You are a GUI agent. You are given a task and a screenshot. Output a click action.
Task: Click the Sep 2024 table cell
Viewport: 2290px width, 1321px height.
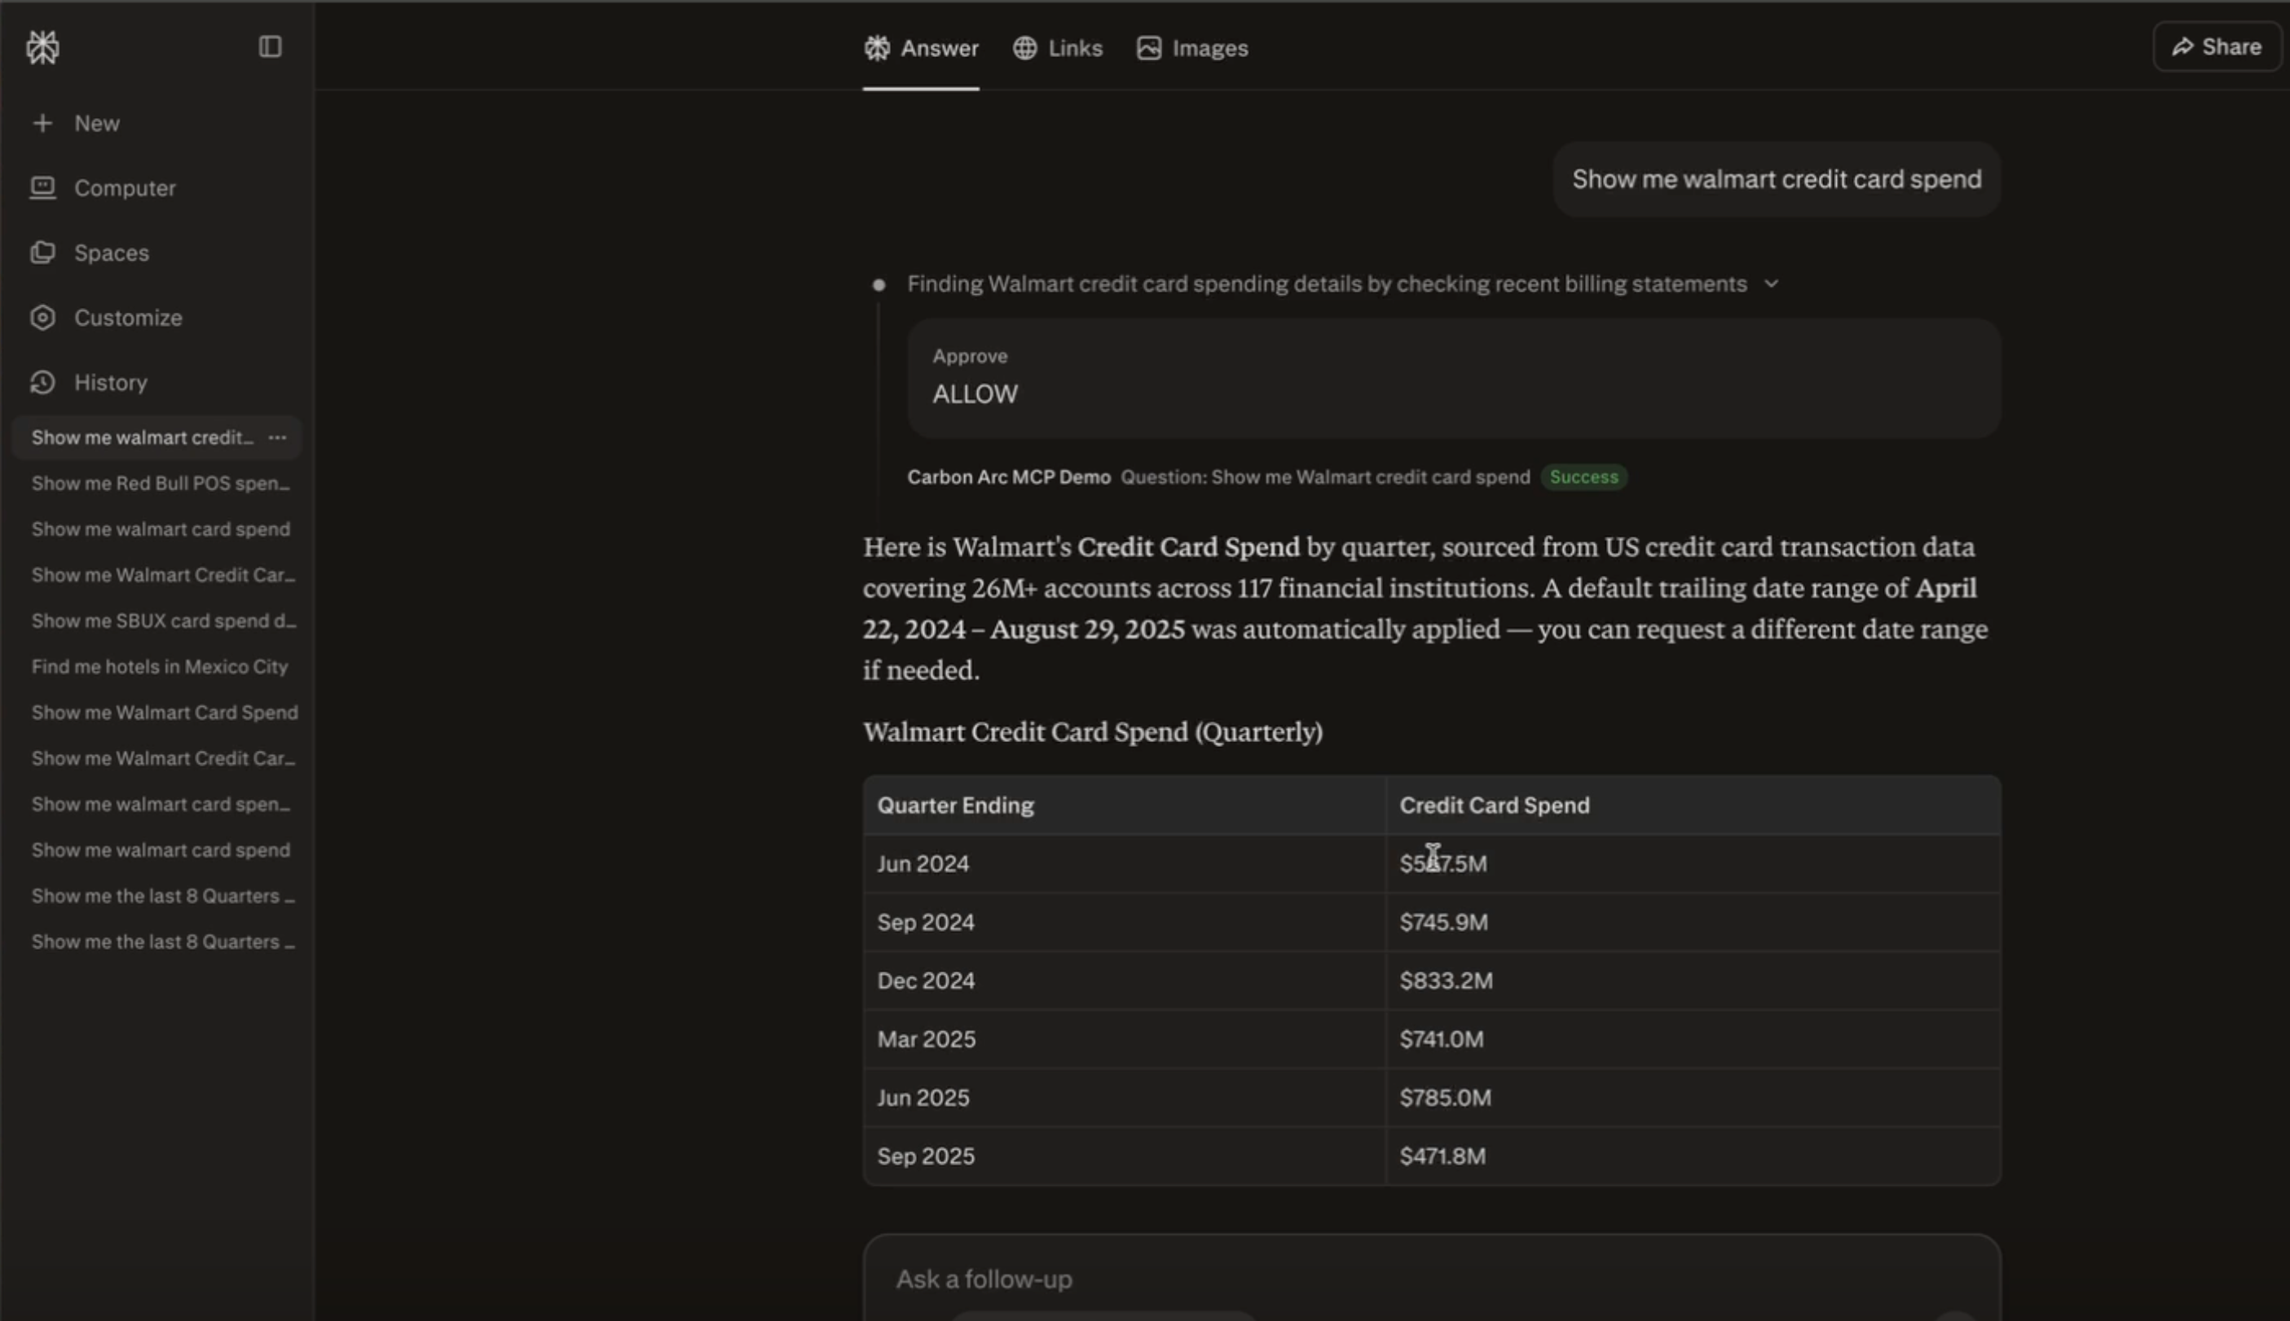tap(1125, 923)
